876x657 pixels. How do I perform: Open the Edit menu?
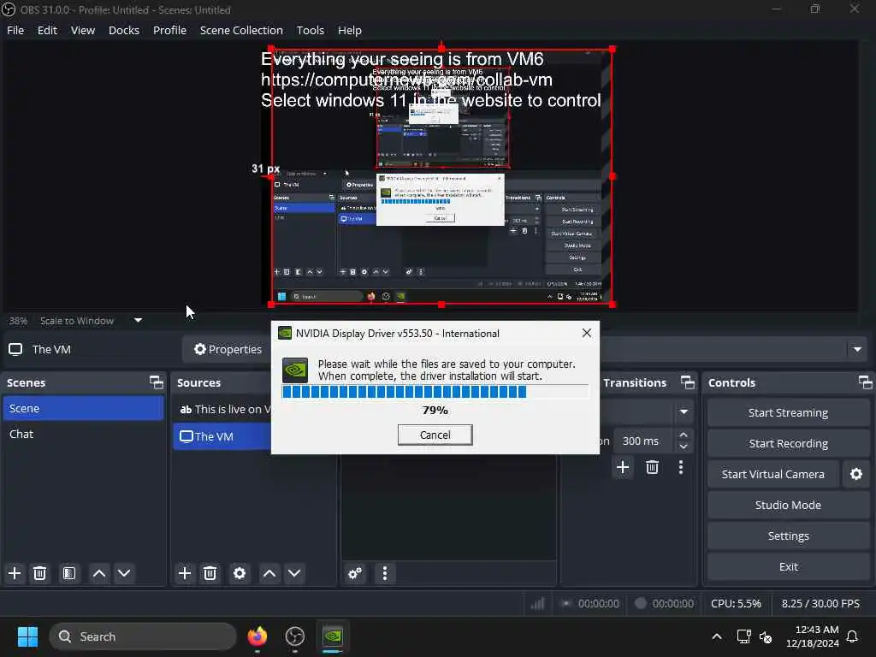pyautogui.click(x=48, y=30)
